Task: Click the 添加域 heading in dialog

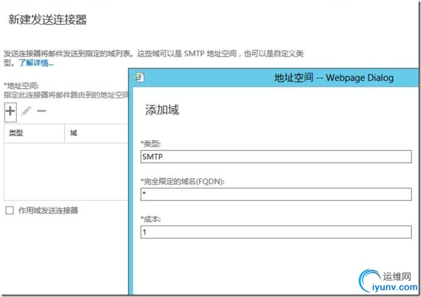Action: click(162, 110)
